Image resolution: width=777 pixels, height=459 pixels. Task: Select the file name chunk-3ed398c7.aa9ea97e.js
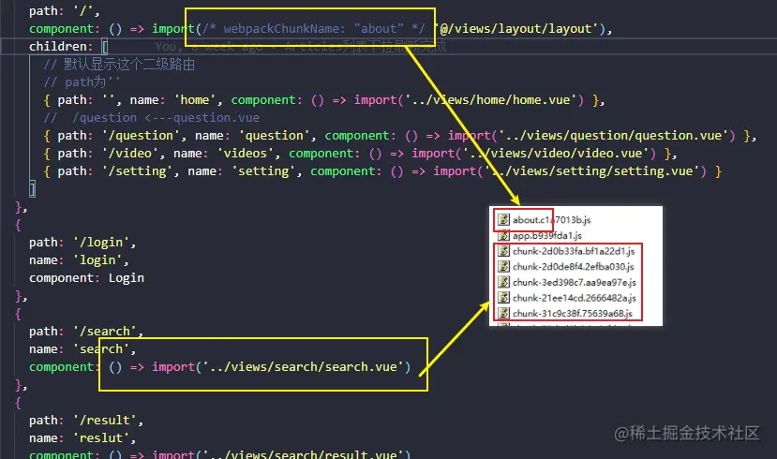(574, 282)
